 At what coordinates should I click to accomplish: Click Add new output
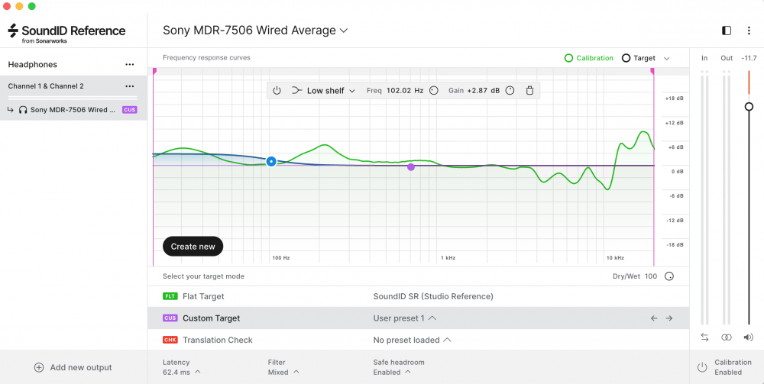pyautogui.click(x=73, y=367)
